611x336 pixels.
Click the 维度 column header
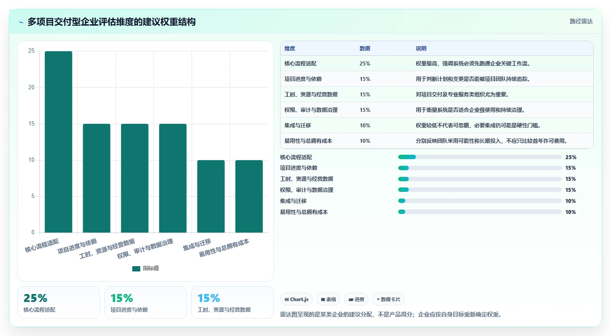(290, 49)
